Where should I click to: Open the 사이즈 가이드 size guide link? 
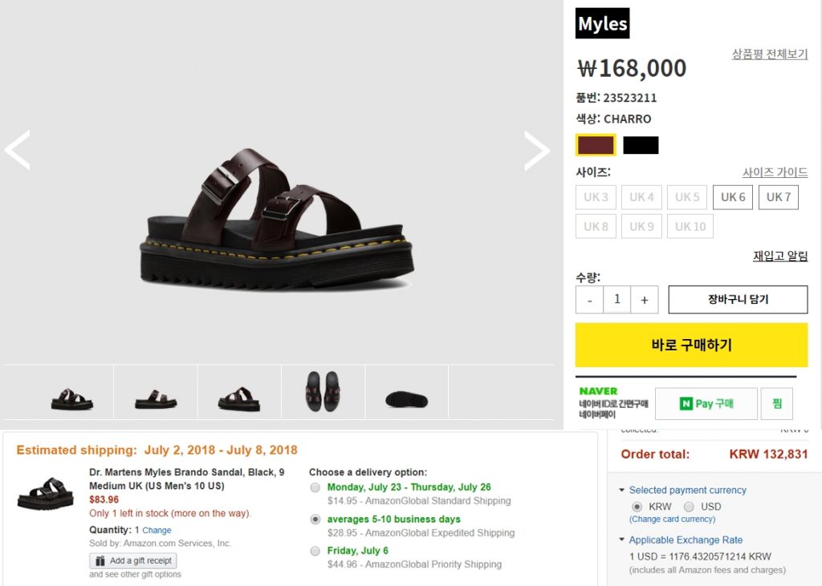pyautogui.click(x=775, y=172)
